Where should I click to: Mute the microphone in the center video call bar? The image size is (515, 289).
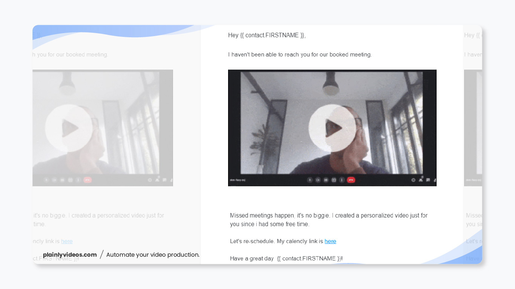pyautogui.click(x=310, y=180)
